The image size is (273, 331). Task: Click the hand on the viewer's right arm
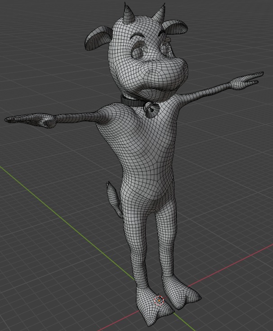point(246,81)
